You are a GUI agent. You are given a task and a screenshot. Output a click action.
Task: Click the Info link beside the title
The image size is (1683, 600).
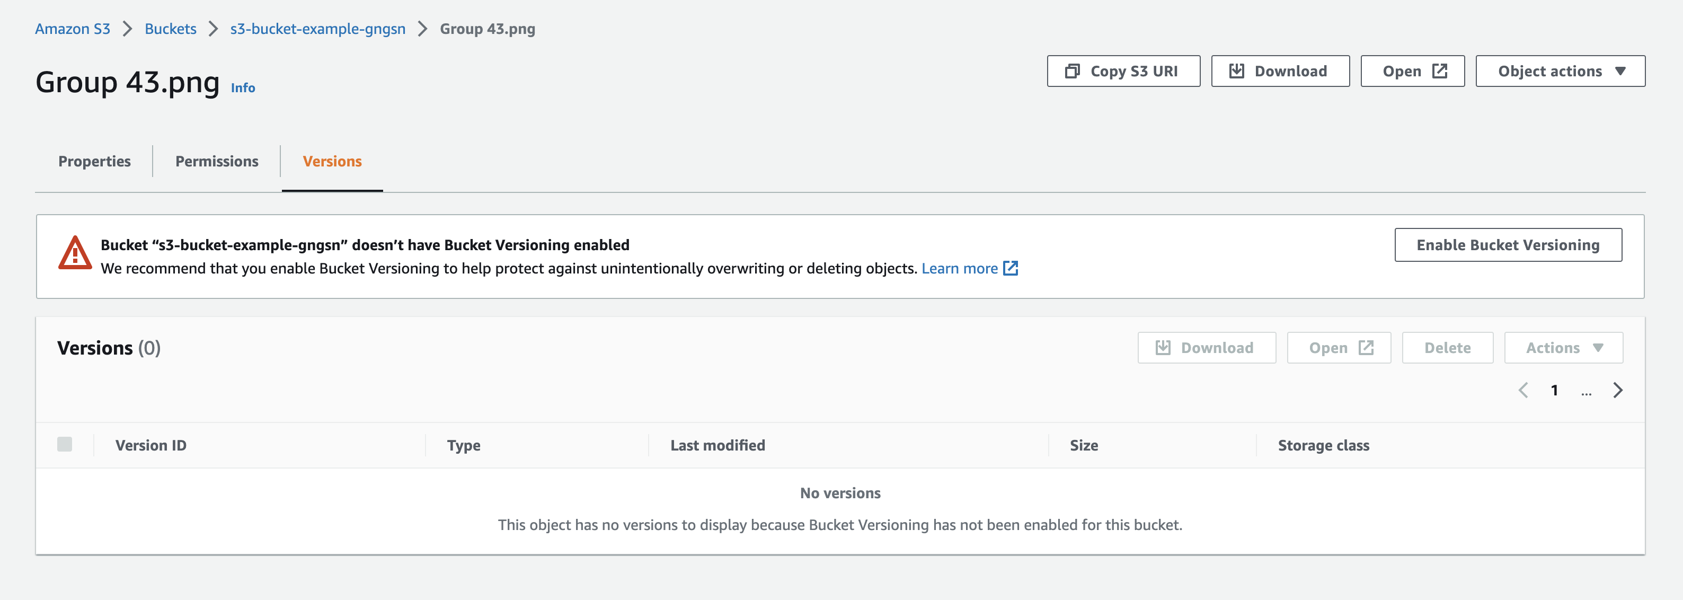(x=242, y=87)
